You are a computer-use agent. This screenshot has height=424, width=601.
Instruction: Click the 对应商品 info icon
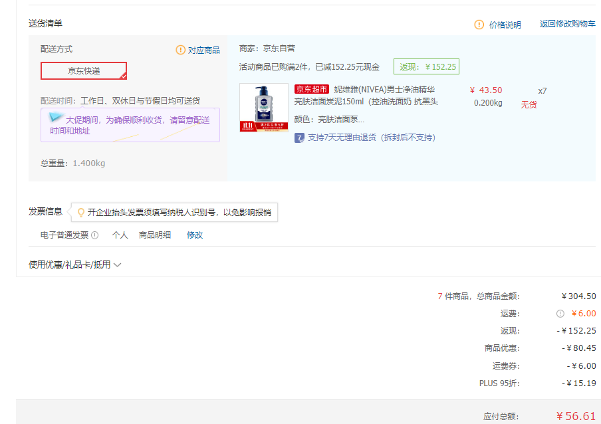point(181,50)
